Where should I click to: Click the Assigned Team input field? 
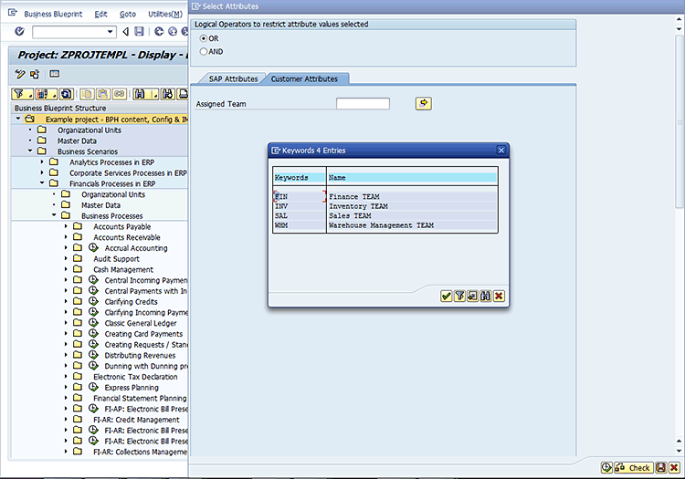[363, 104]
